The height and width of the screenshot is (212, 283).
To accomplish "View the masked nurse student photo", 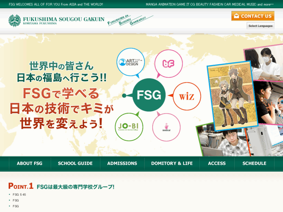I will (264, 63).
